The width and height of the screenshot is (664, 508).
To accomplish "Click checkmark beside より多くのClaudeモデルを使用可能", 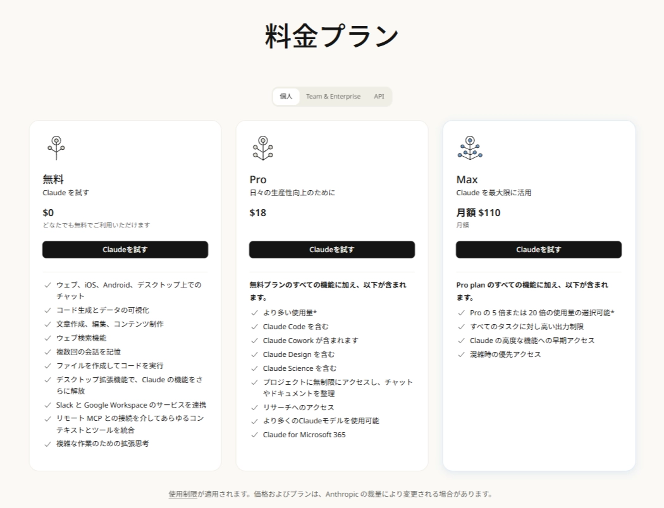I will [x=254, y=421].
